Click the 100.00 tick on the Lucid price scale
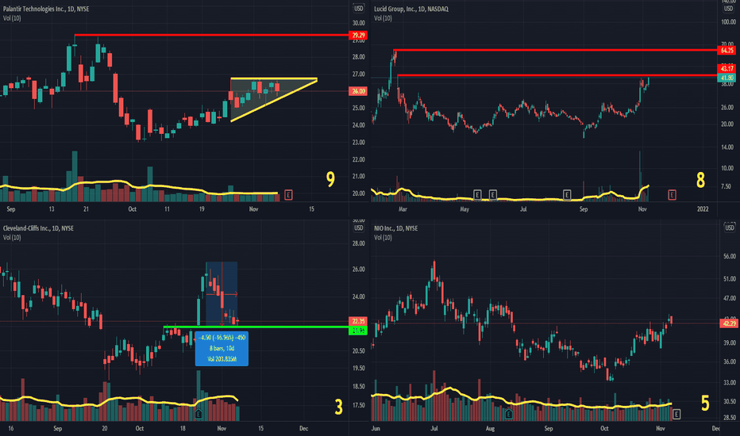This screenshot has height=436, width=740. tap(728, 22)
